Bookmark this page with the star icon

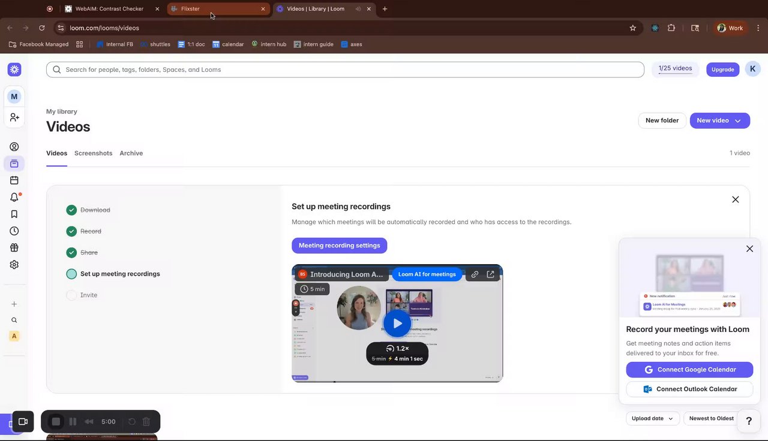(x=632, y=28)
